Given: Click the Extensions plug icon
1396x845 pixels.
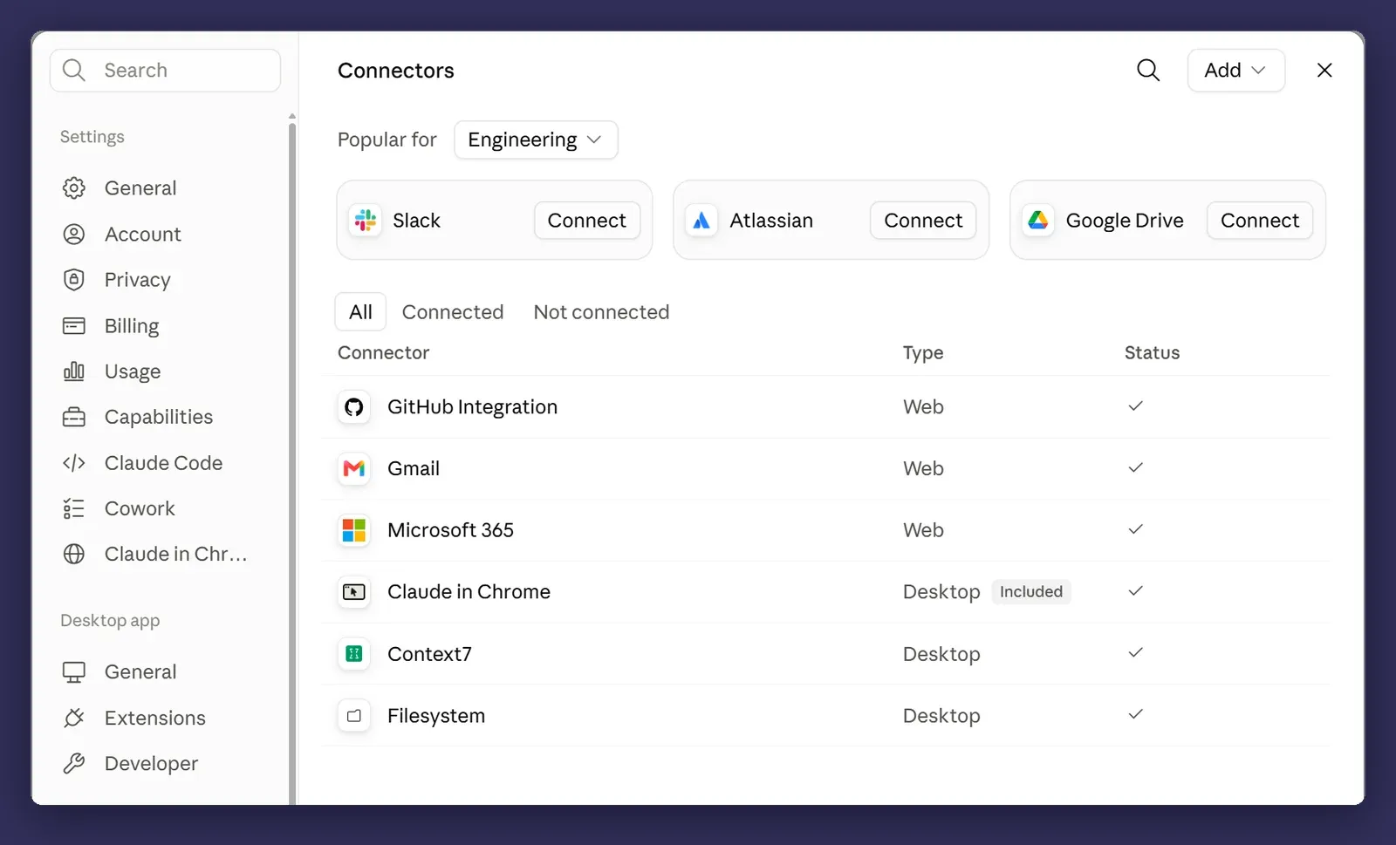Looking at the screenshot, I should coord(74,718).
